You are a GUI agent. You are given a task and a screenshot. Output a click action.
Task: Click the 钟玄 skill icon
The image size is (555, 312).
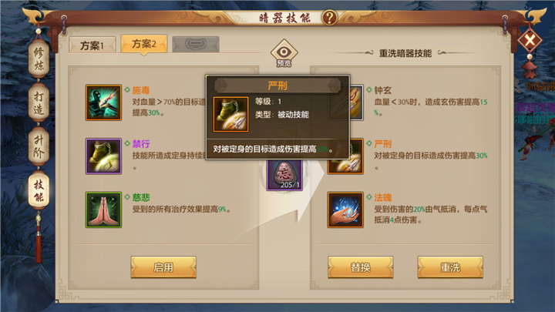click(x=356, y=102)
